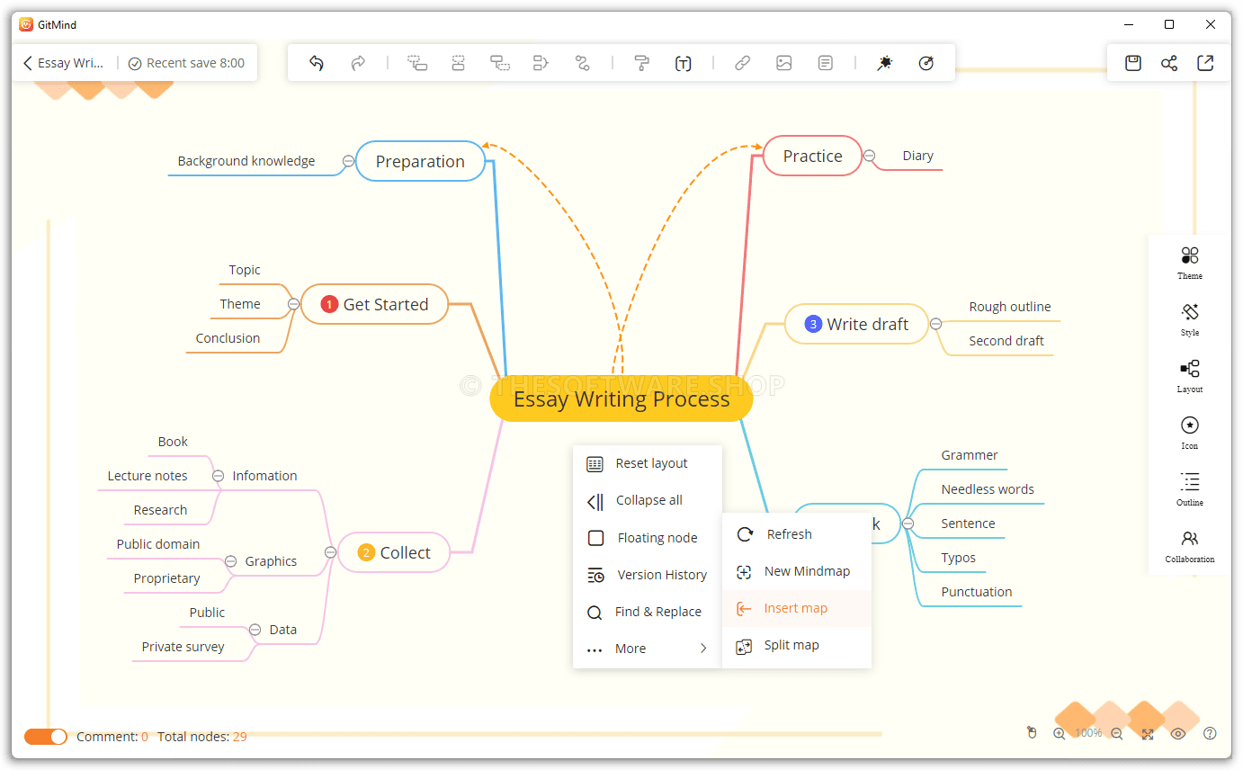1243x770 pixels.
Task: Open the Theme panel
Action: [1190, 263]
